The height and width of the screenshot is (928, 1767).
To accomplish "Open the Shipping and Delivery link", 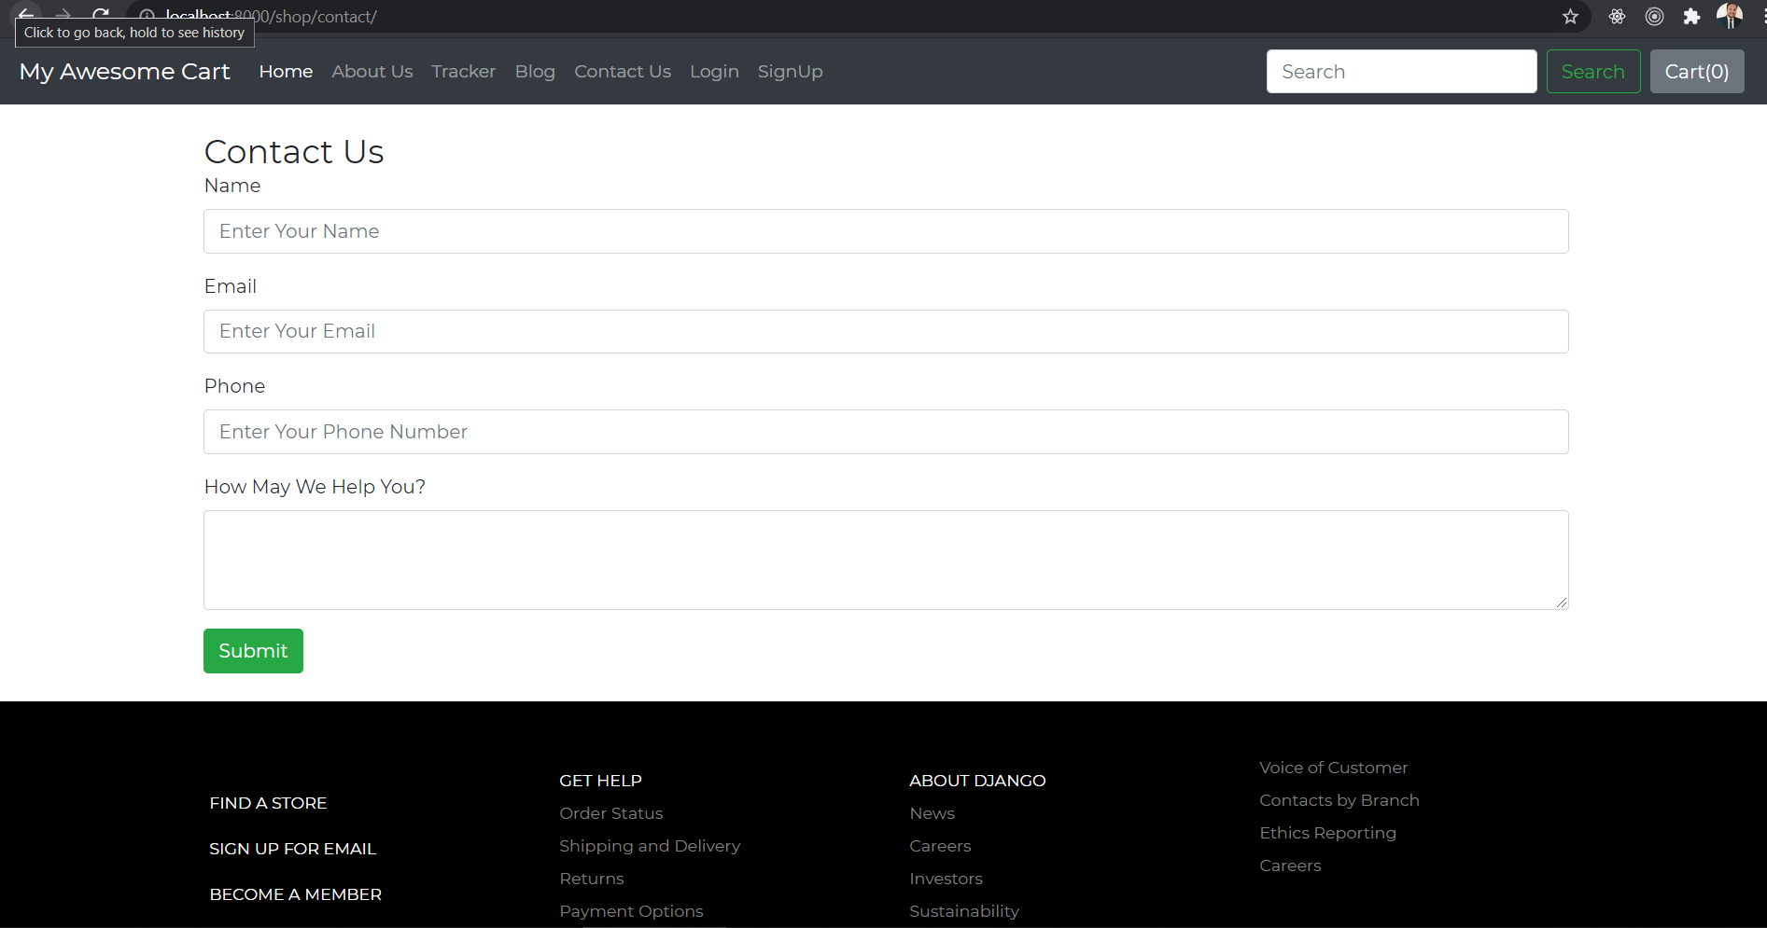I will (x=650, y=846).
